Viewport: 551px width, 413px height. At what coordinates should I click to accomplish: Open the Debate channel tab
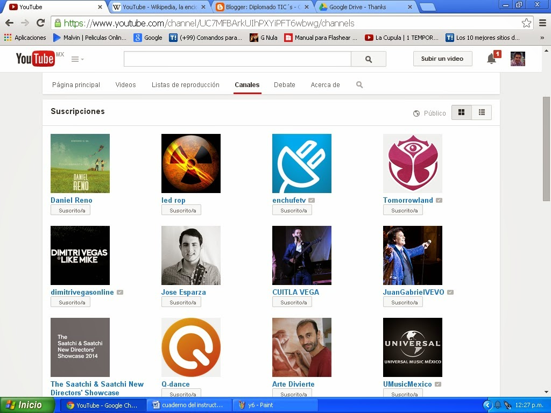(284, 84)
